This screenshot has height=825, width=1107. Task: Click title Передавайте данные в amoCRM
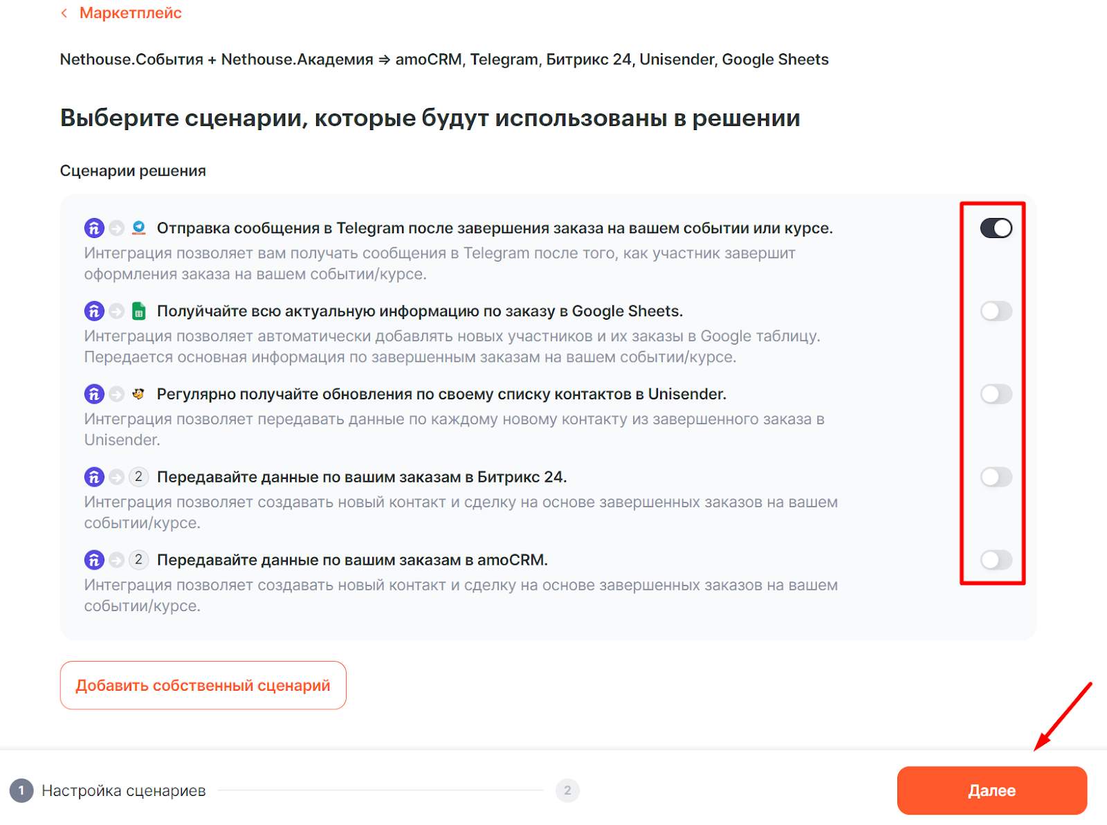coord(352,560)
